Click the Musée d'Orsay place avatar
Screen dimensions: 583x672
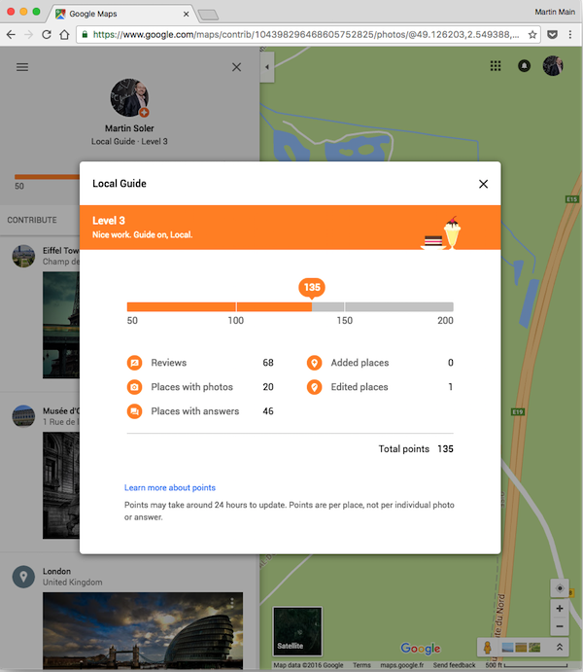23,416
